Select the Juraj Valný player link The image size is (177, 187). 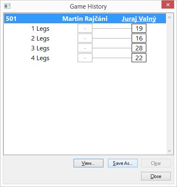pyautogui.click(x=139, y=19)
